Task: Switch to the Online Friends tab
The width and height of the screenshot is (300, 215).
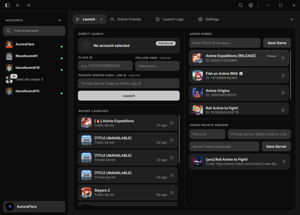Action: pos(125,19)
